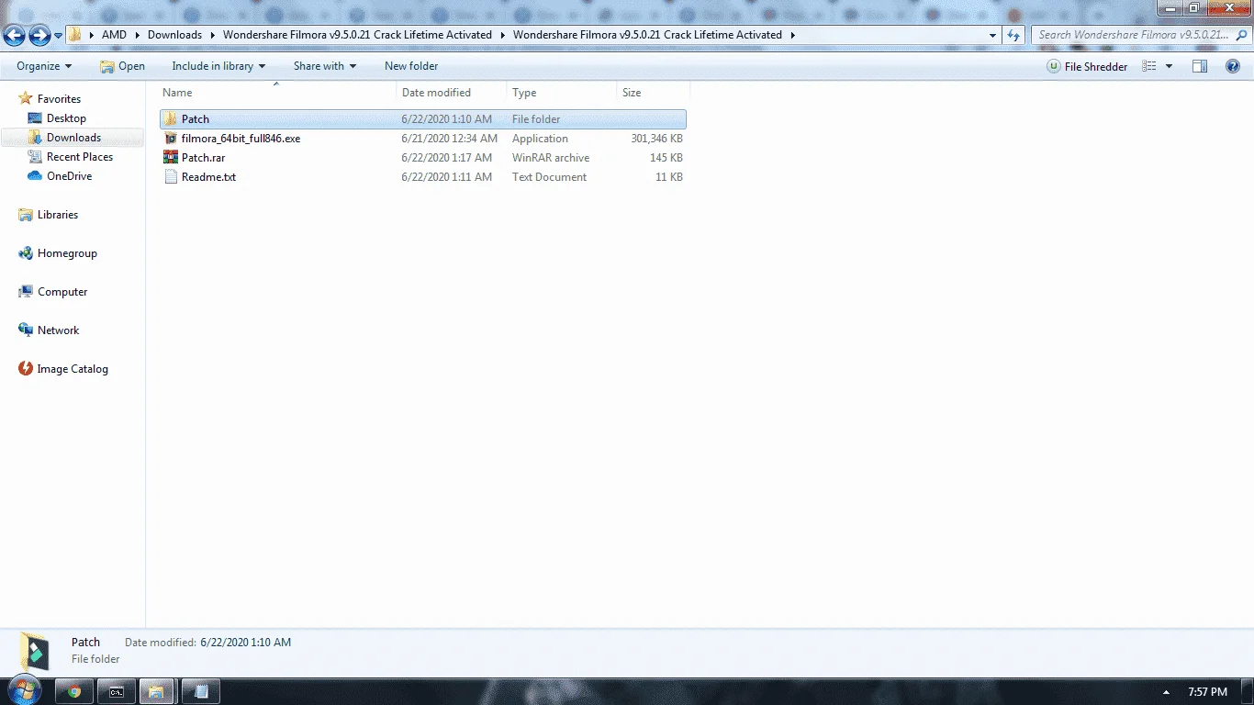Click the '301,346 KB' size value
This screenshot has height=705, width=1254.
656,139
